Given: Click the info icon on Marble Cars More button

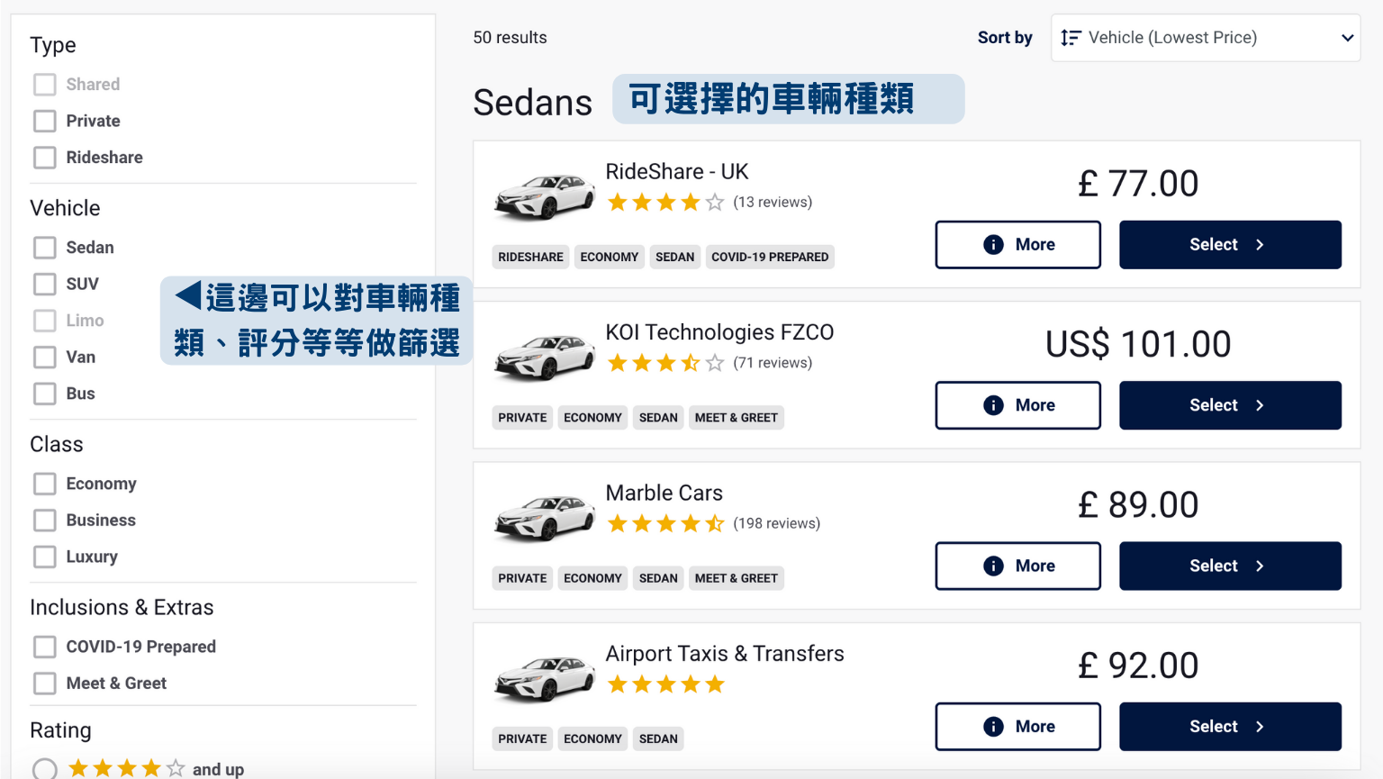Looking at the screenshot, I should pyautogui.click(x=993, y=566).
